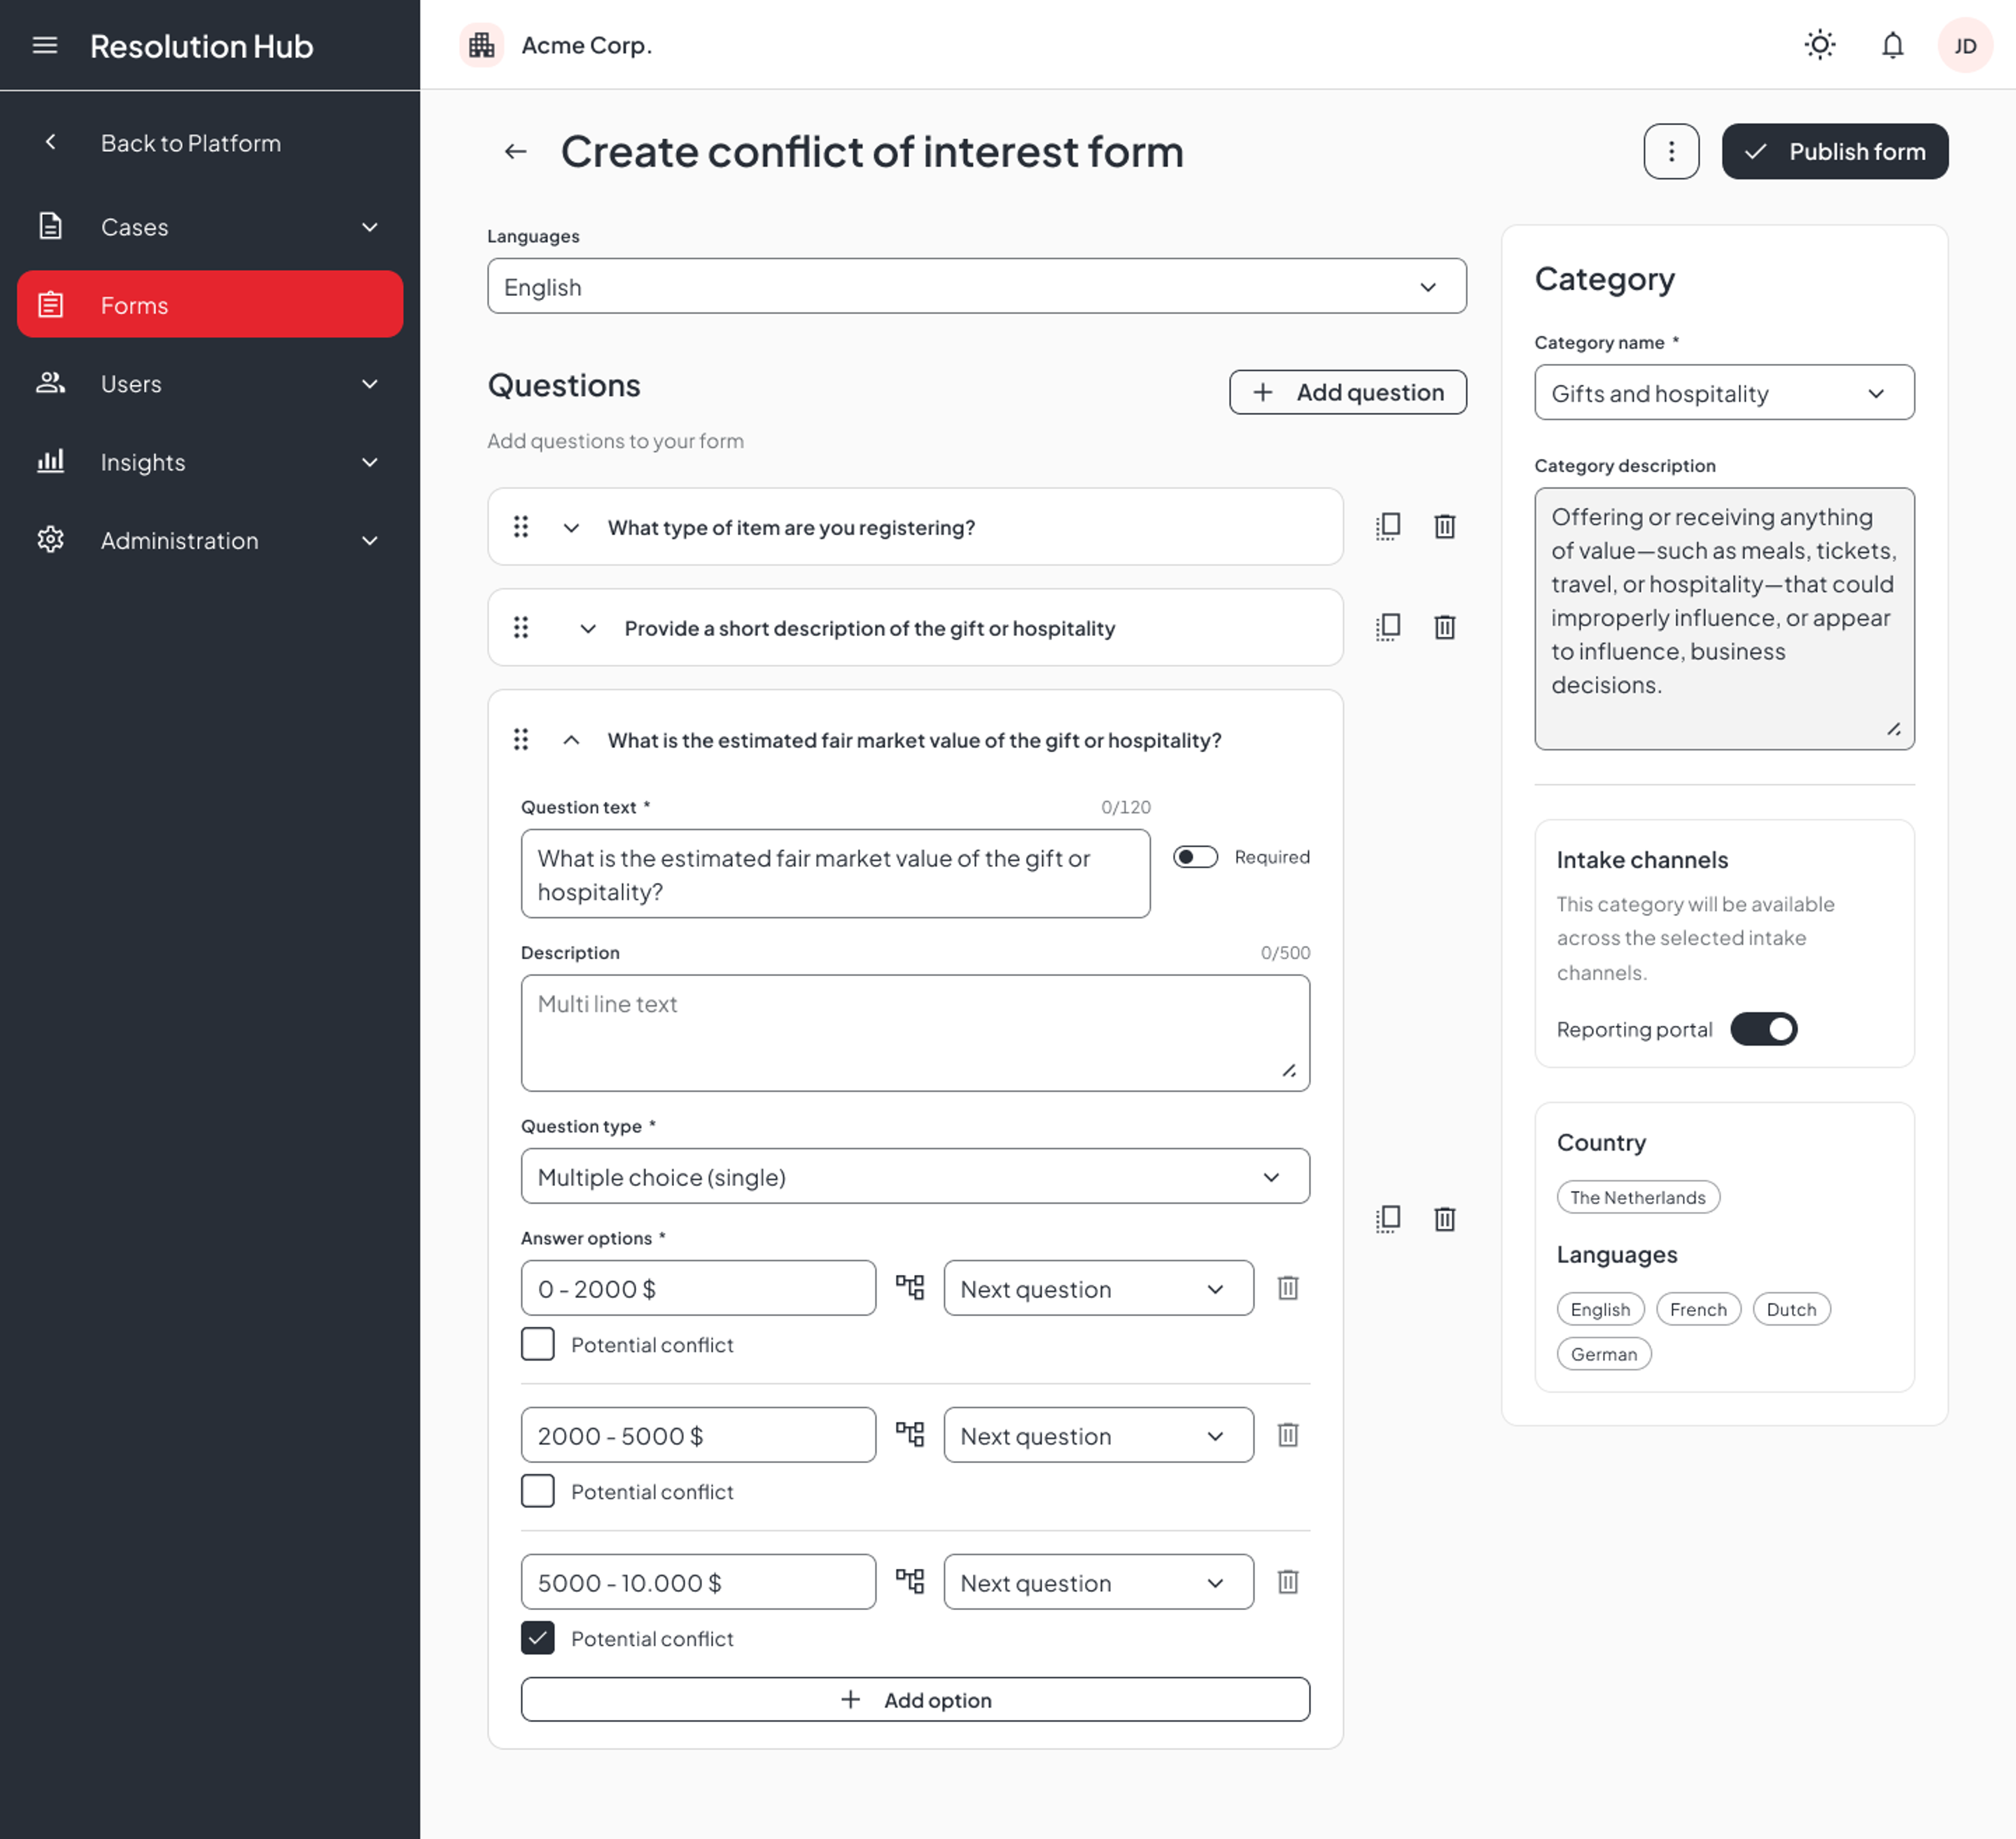Click branching logic icon for '5000 - 10.000 $' option
The width and height of the screenshot is (2016, 1839).
(910, 1581)
